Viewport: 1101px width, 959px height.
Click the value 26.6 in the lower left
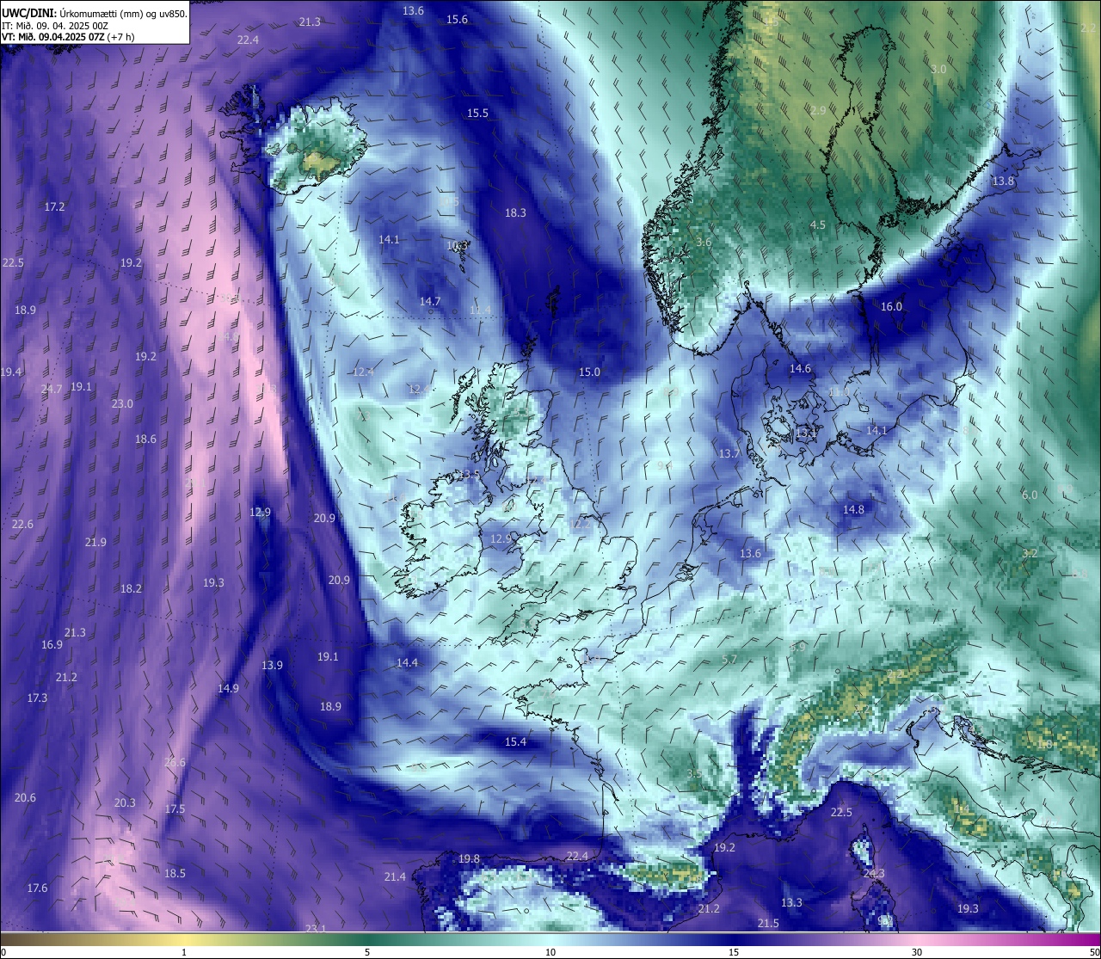[x=175, y=762]
